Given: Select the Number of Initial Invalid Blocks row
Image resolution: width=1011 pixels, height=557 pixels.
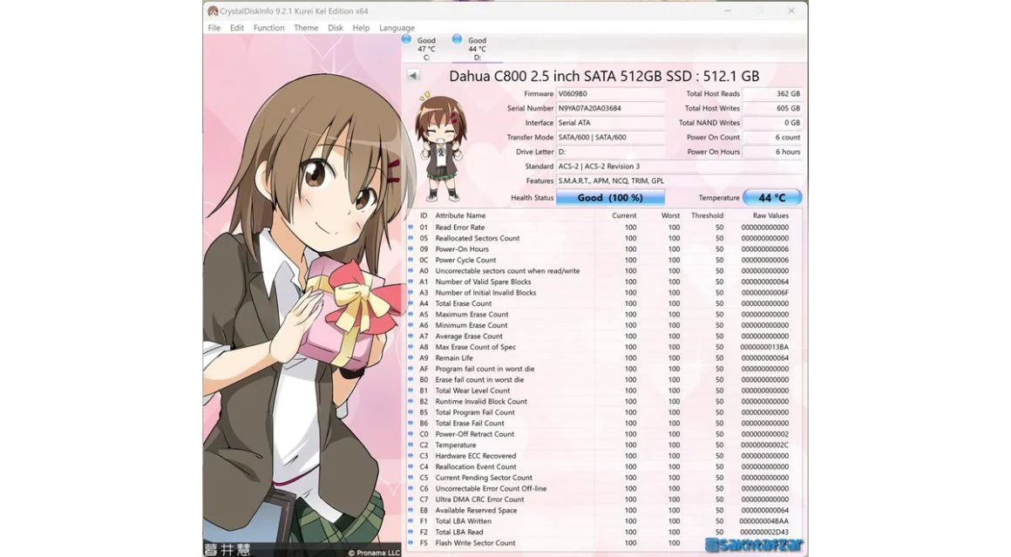Looking at the screenshot, I should pyautogui.click(x=604, y=293).
